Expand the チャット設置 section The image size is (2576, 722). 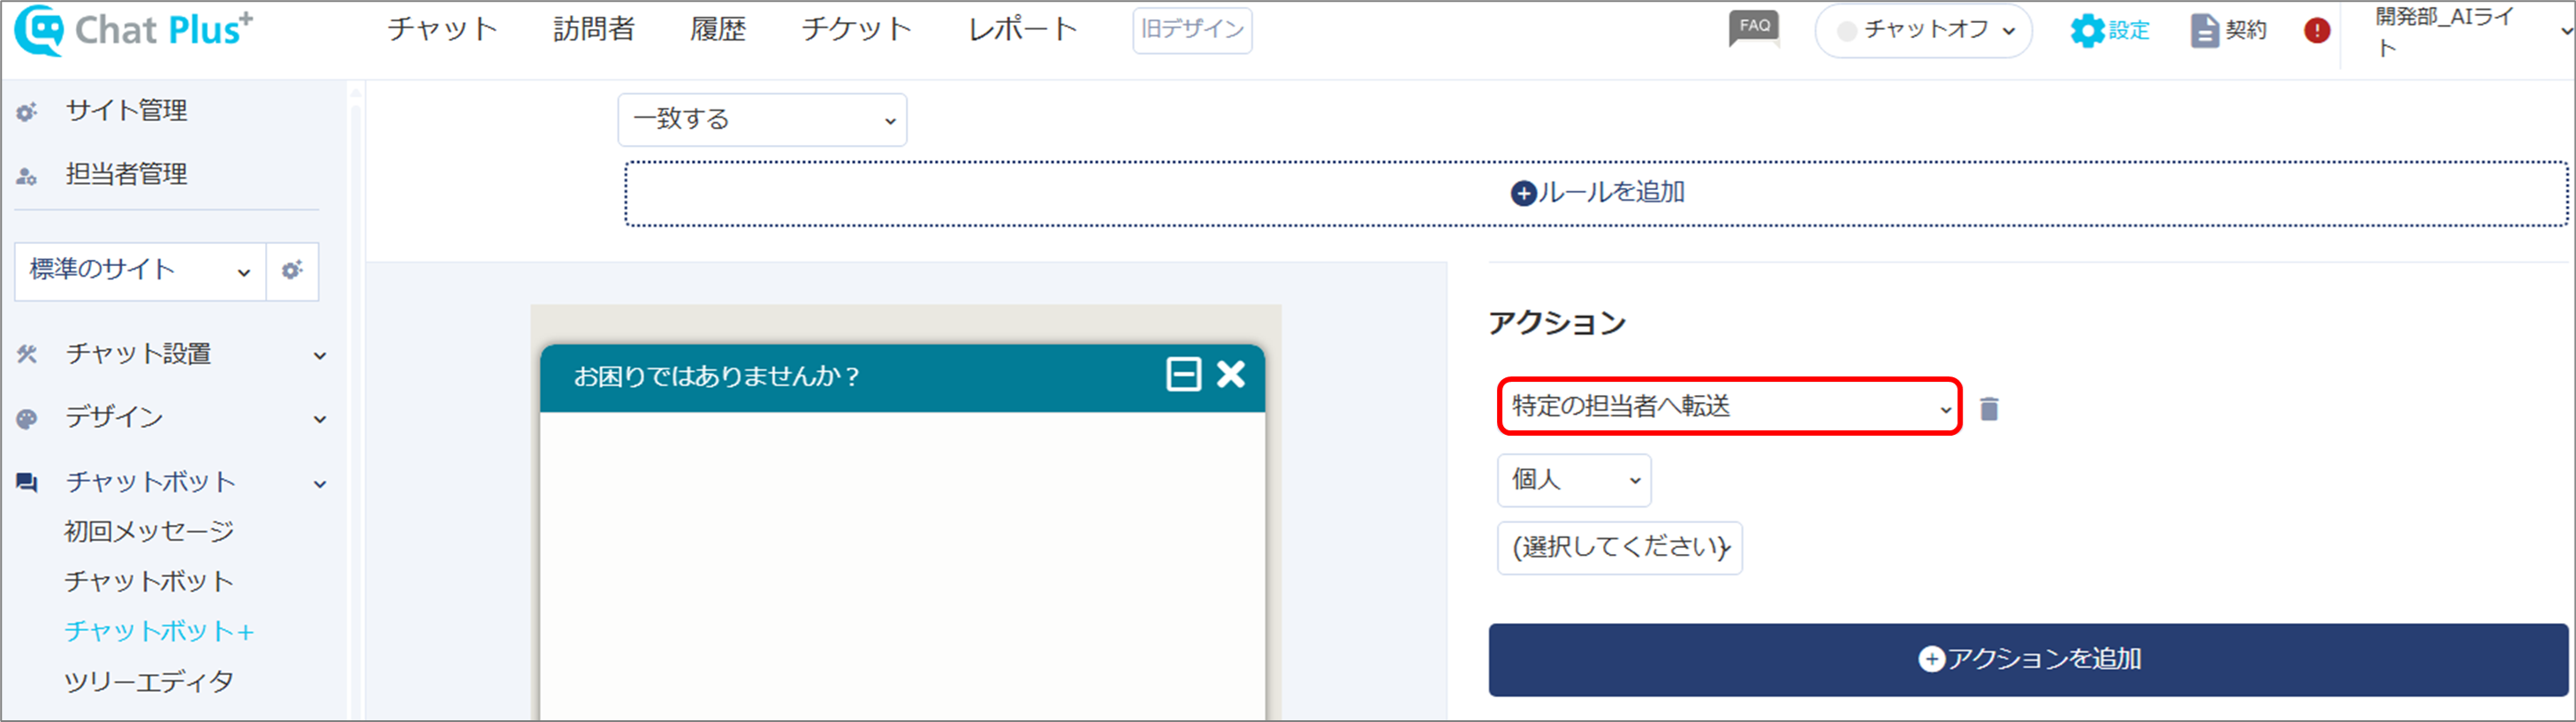(320, 355)
